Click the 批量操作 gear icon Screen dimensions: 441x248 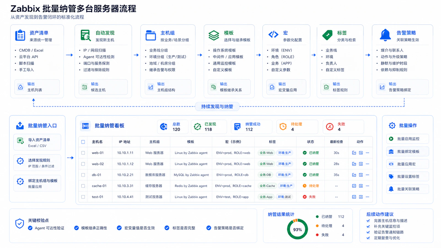392,125
